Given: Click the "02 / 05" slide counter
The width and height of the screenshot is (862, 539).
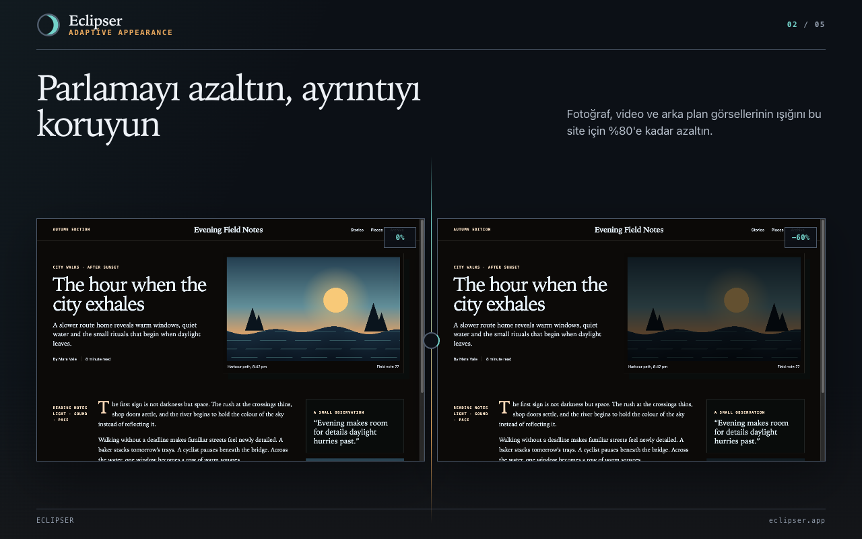Looking at the screenshot, I should click(806, 25).
